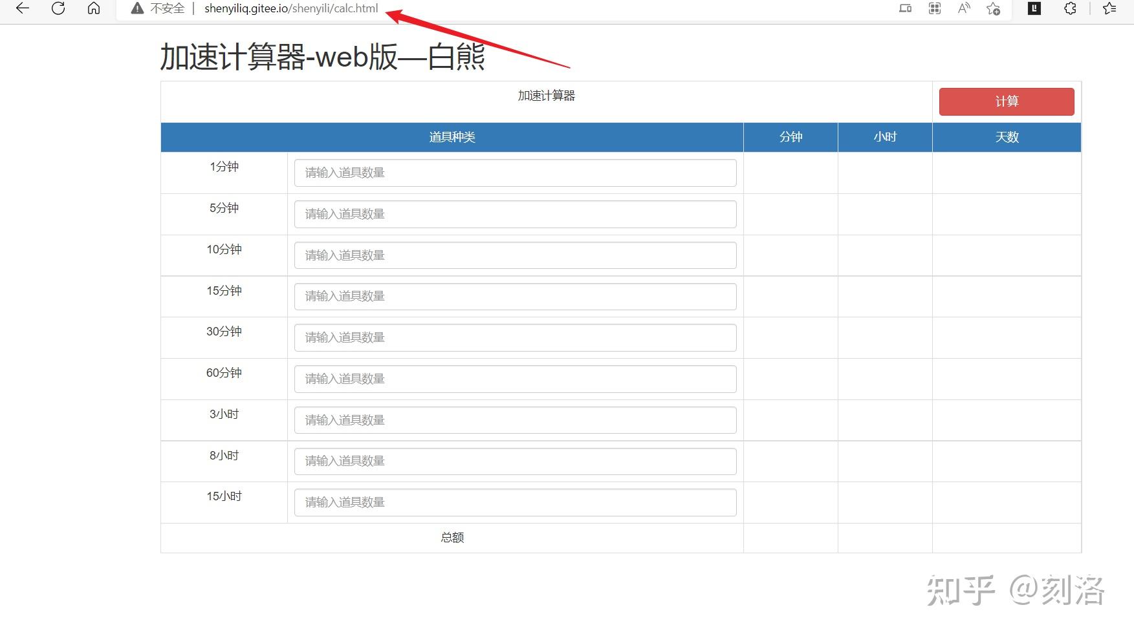Click the QR/grid apps icon in address bar

(x=935, y=8)
